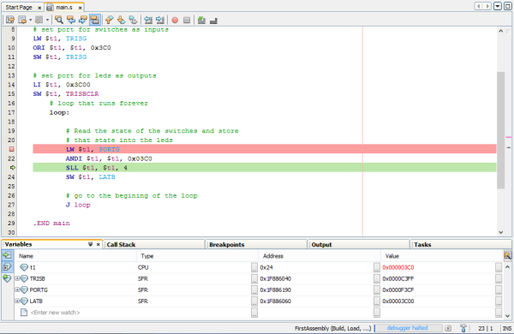Open the ellipsis button beside address 0x24
The image size is (514, 334).
tap(377, 267)
